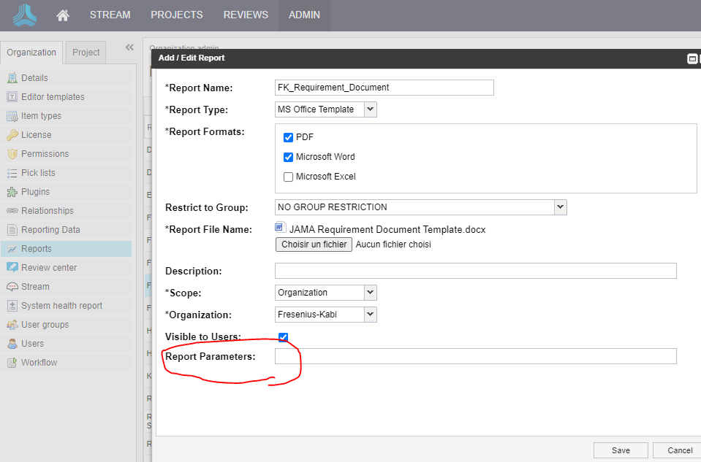
Task: Open the REVIEWS section
Action: point(246,15)
